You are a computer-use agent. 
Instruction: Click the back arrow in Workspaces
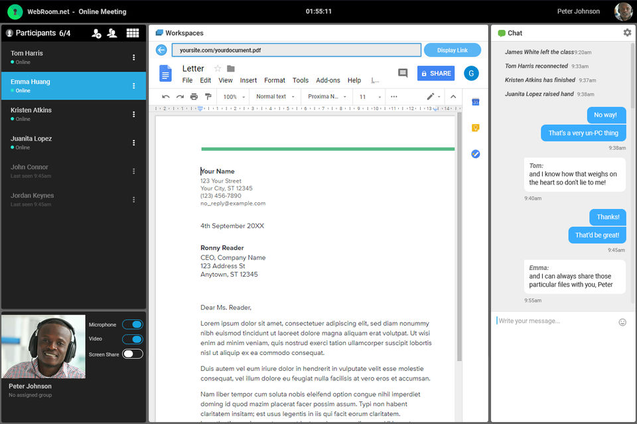pyautogui.click(x=161, y=50)
